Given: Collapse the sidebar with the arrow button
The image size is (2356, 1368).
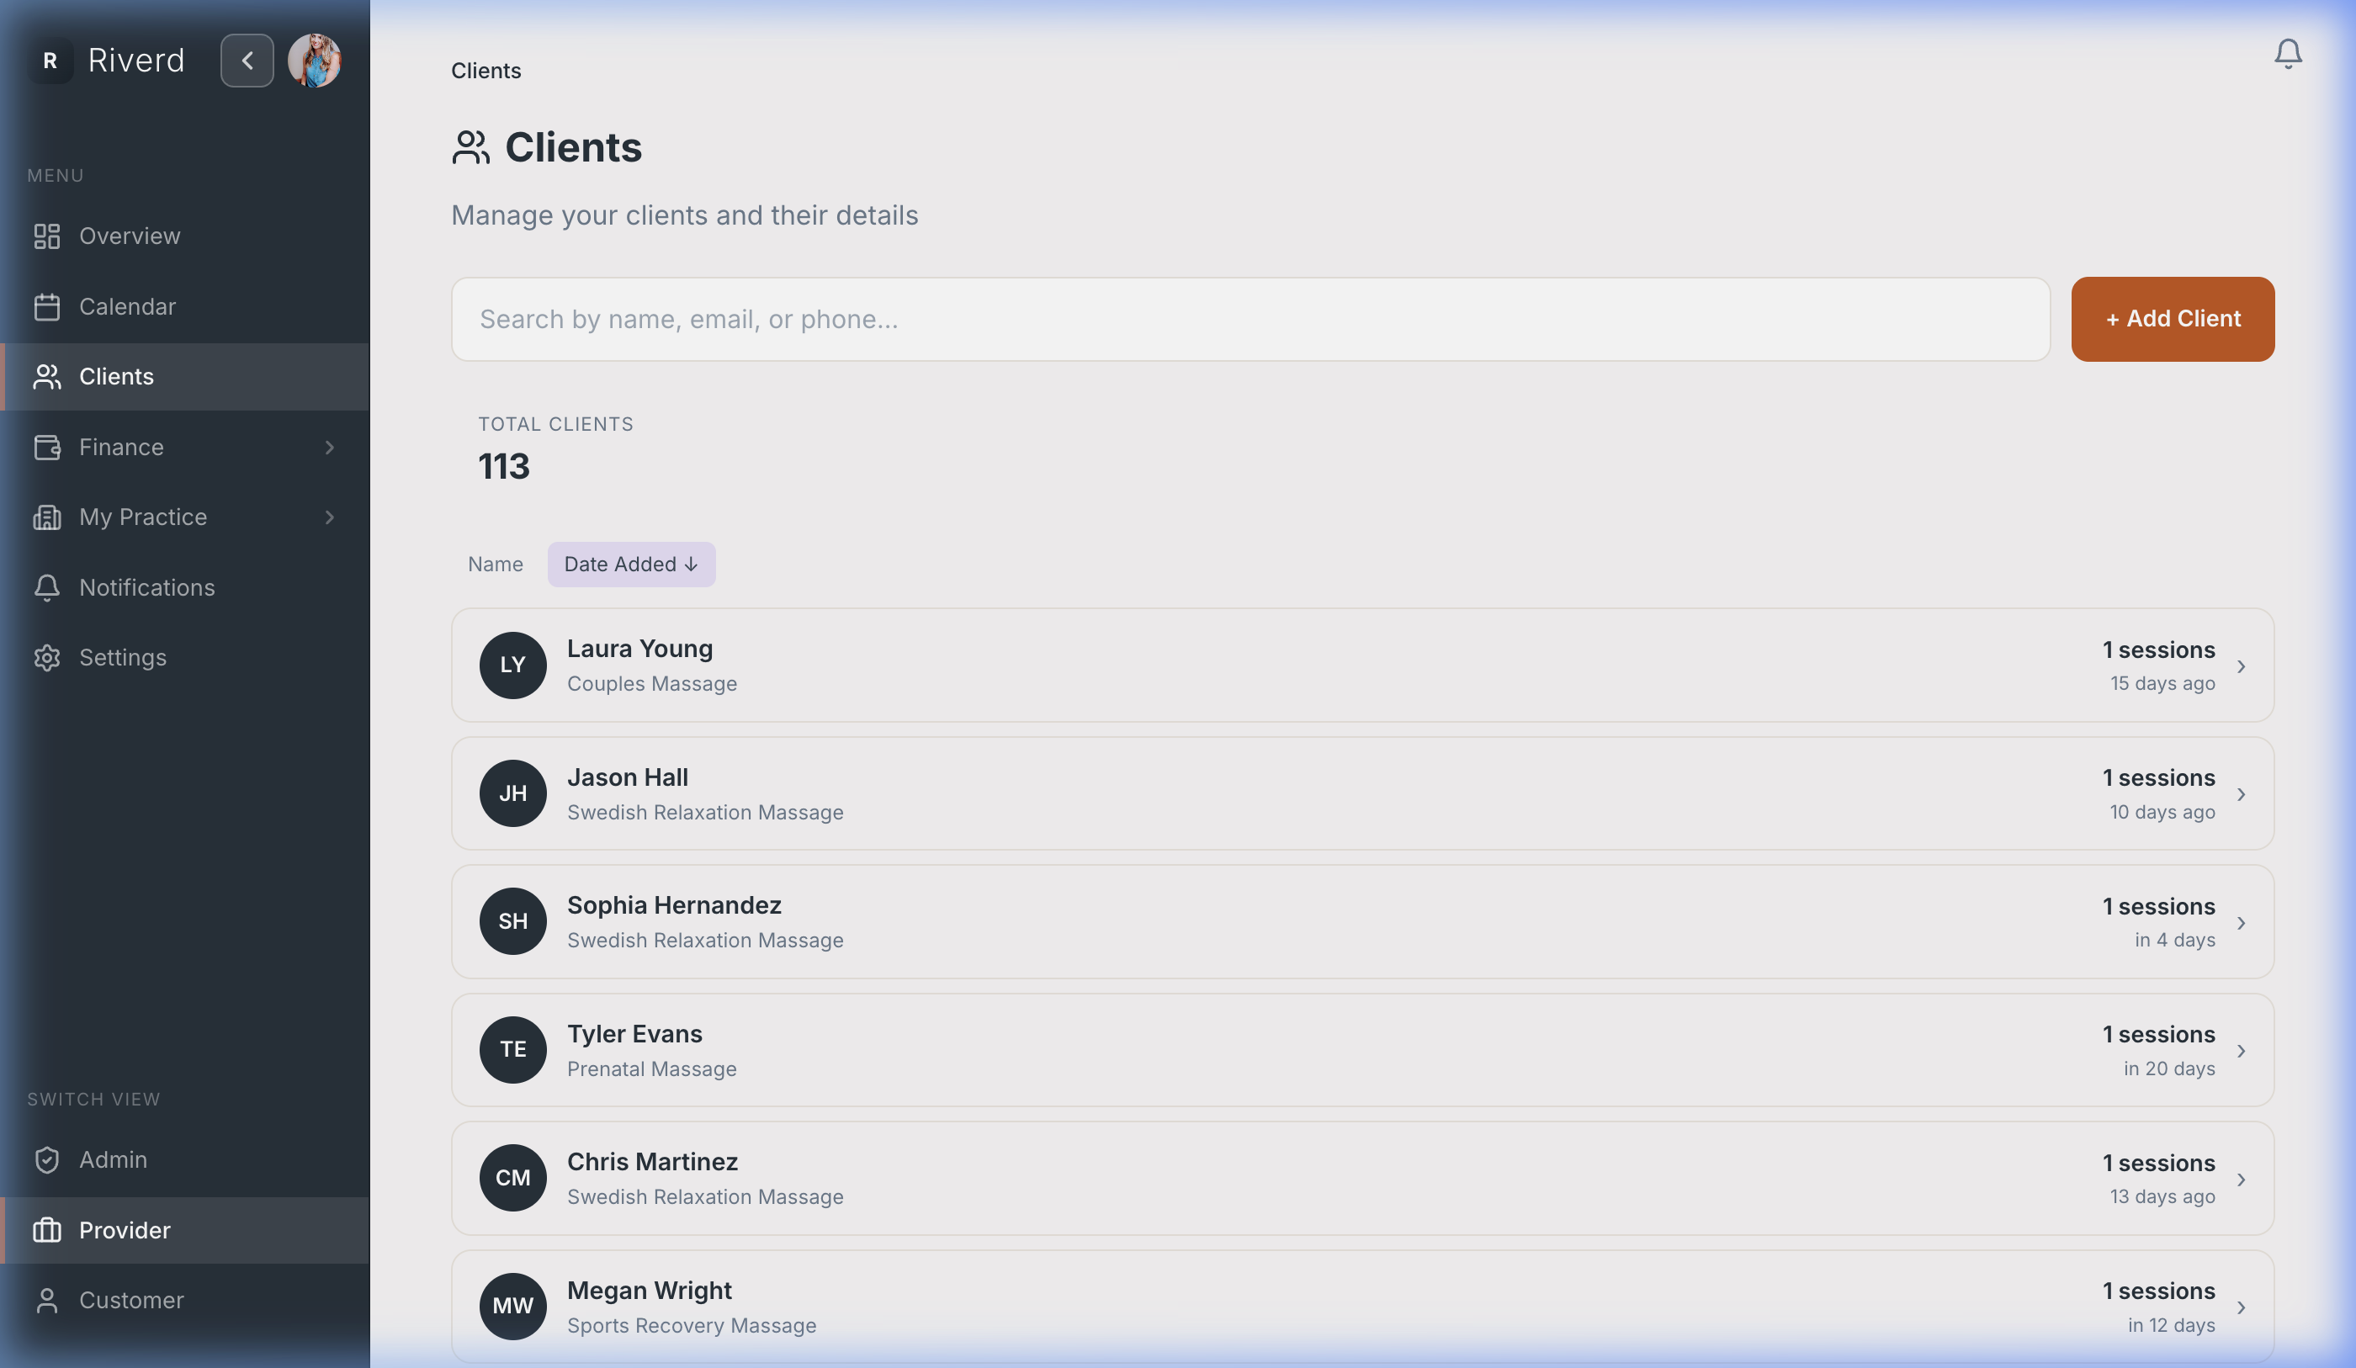Looking at the screenshot, I should (x=247, y=61).
